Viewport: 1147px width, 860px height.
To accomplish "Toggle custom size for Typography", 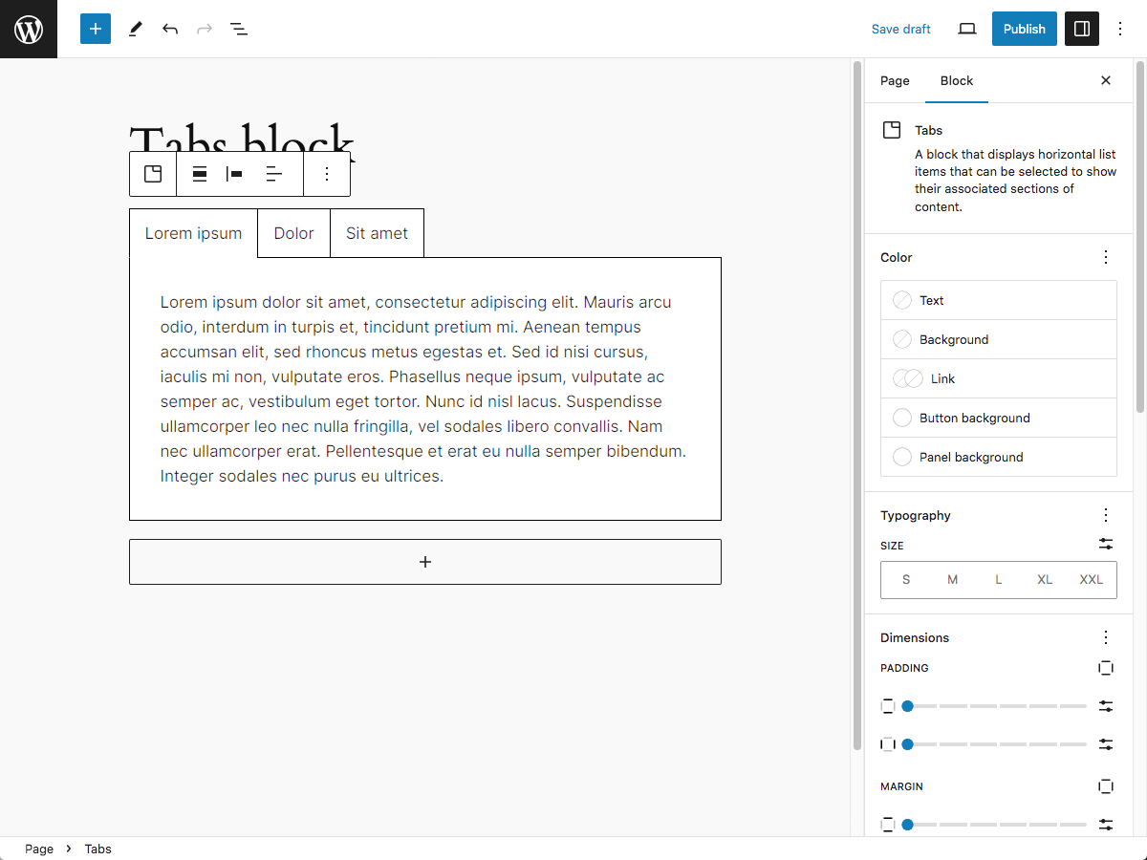I will 1106,544.
